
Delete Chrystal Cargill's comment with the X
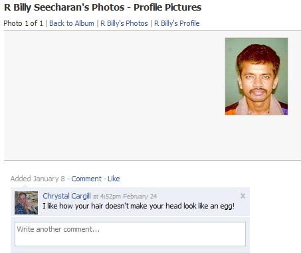[x=243, y=196]
